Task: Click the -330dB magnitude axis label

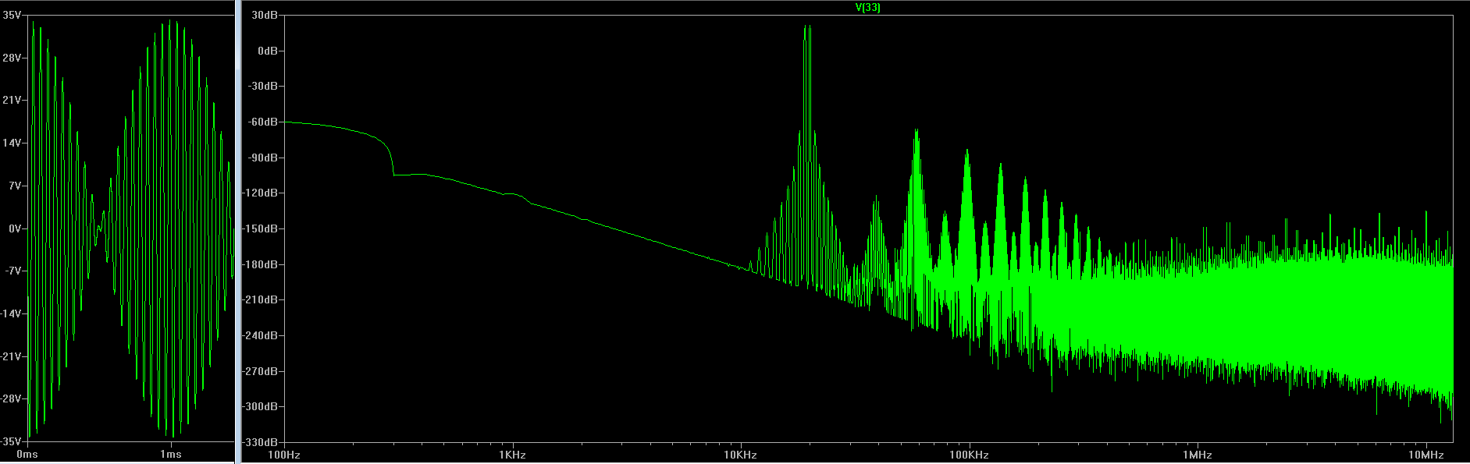Action: [261, 442]
